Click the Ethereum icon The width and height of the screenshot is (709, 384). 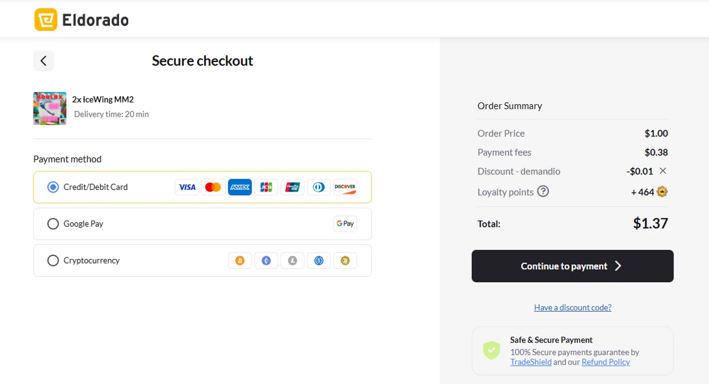pyautogui.click(x=266, y=261)
